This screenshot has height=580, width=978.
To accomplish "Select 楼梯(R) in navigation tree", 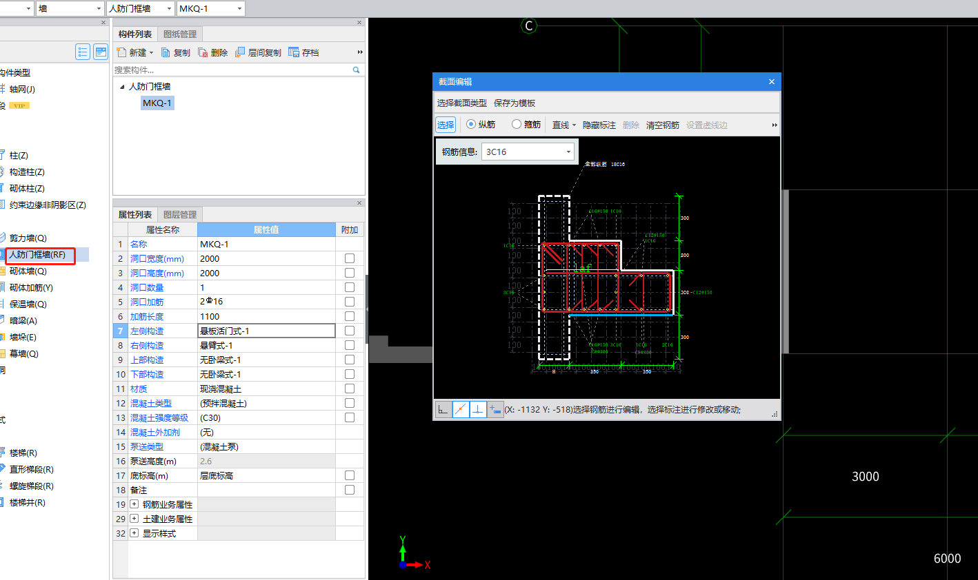I will (x=23, y=453).
